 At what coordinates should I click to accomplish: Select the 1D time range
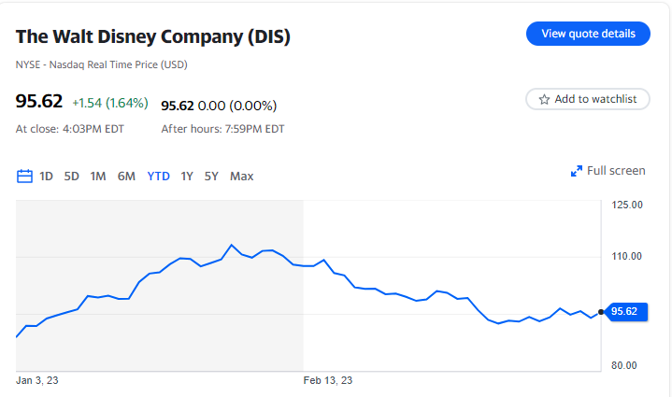click(46, 176)
